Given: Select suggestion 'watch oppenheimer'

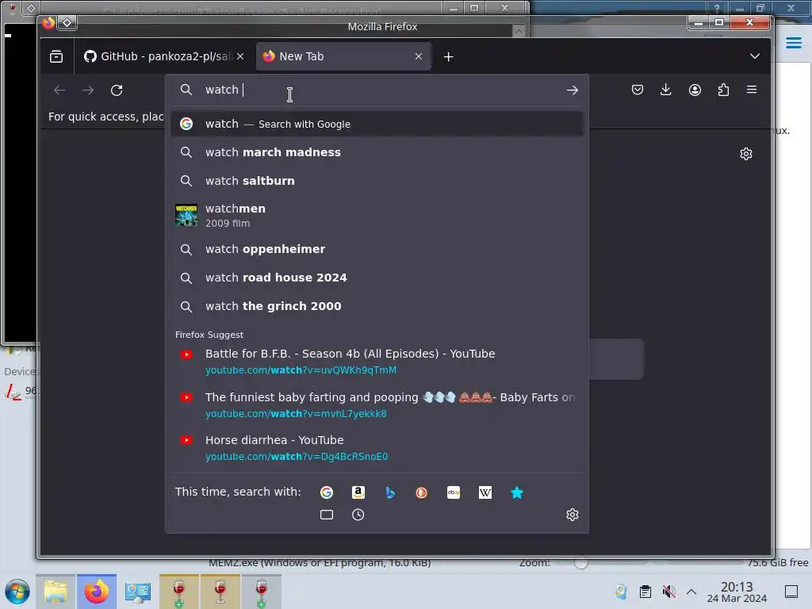Looking at the screenshot, I should [x=377, y=249].
